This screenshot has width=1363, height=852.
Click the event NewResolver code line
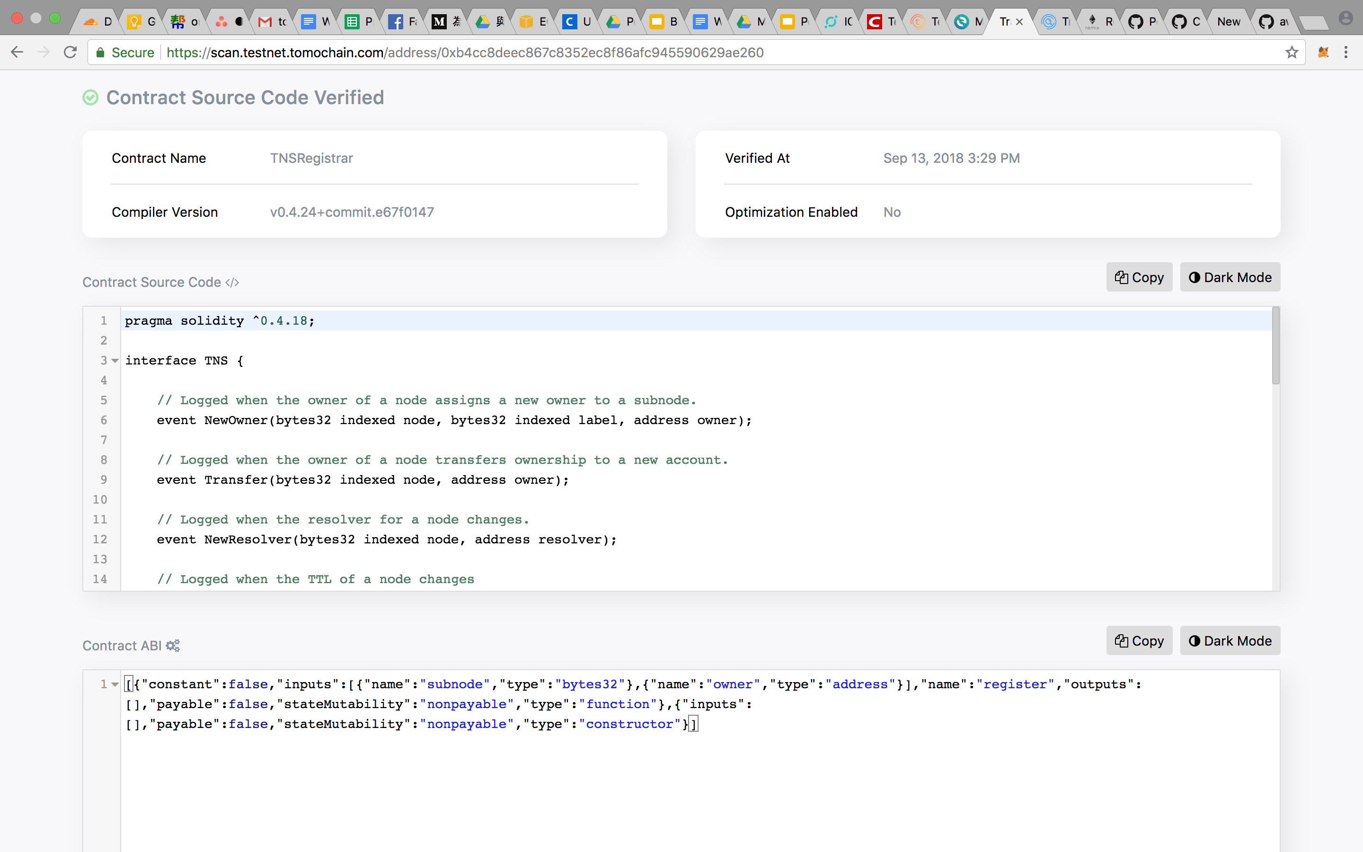(x=386, y=540)
